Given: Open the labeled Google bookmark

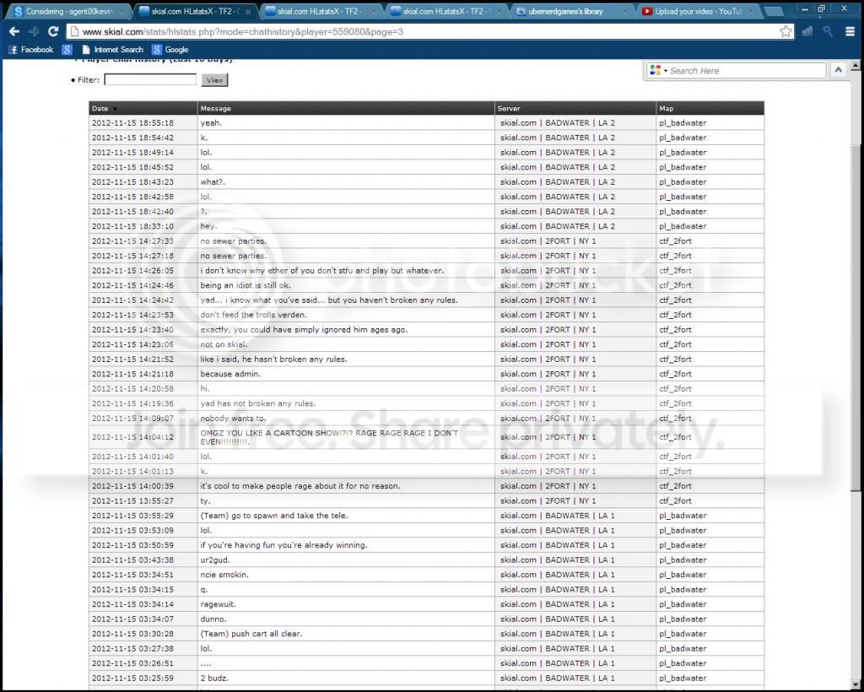Looking at the screenshot, I should (170, 50).
